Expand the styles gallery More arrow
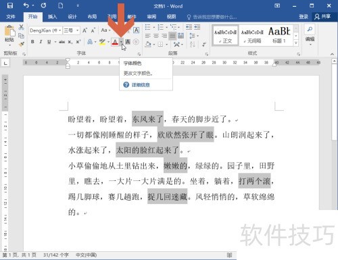This screenshot has height=260, width=338. point(296,43)
